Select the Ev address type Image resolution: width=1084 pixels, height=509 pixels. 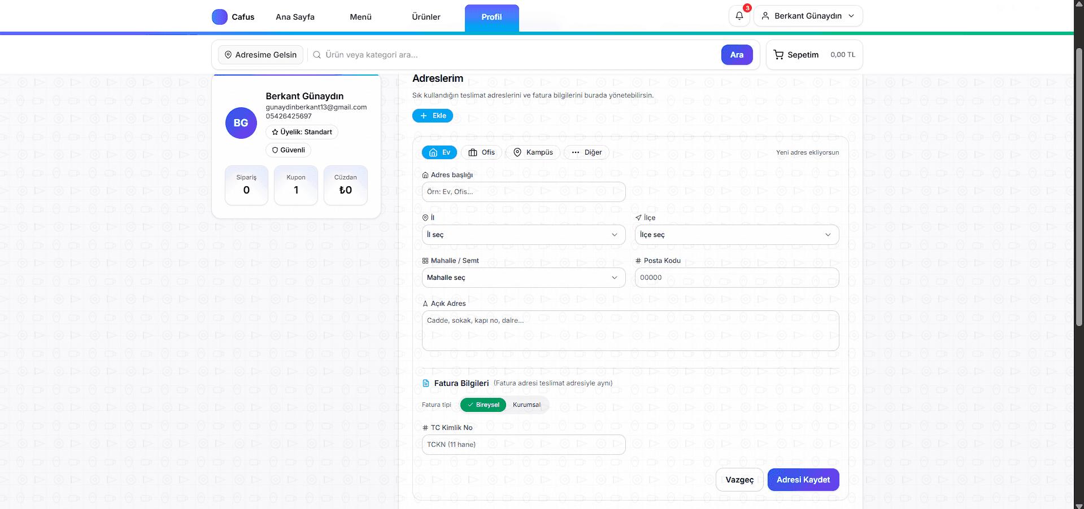(439, 152)
